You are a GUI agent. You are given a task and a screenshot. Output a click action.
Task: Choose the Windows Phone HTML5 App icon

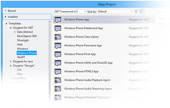58,72
